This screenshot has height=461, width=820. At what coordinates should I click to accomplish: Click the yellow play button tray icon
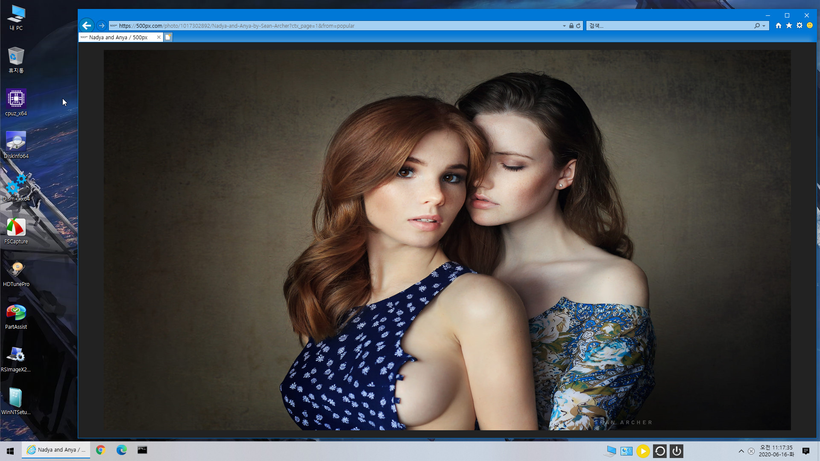click(643, 451)
